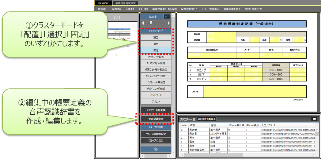Toggle the cluster list panel icon

[314, 119]
